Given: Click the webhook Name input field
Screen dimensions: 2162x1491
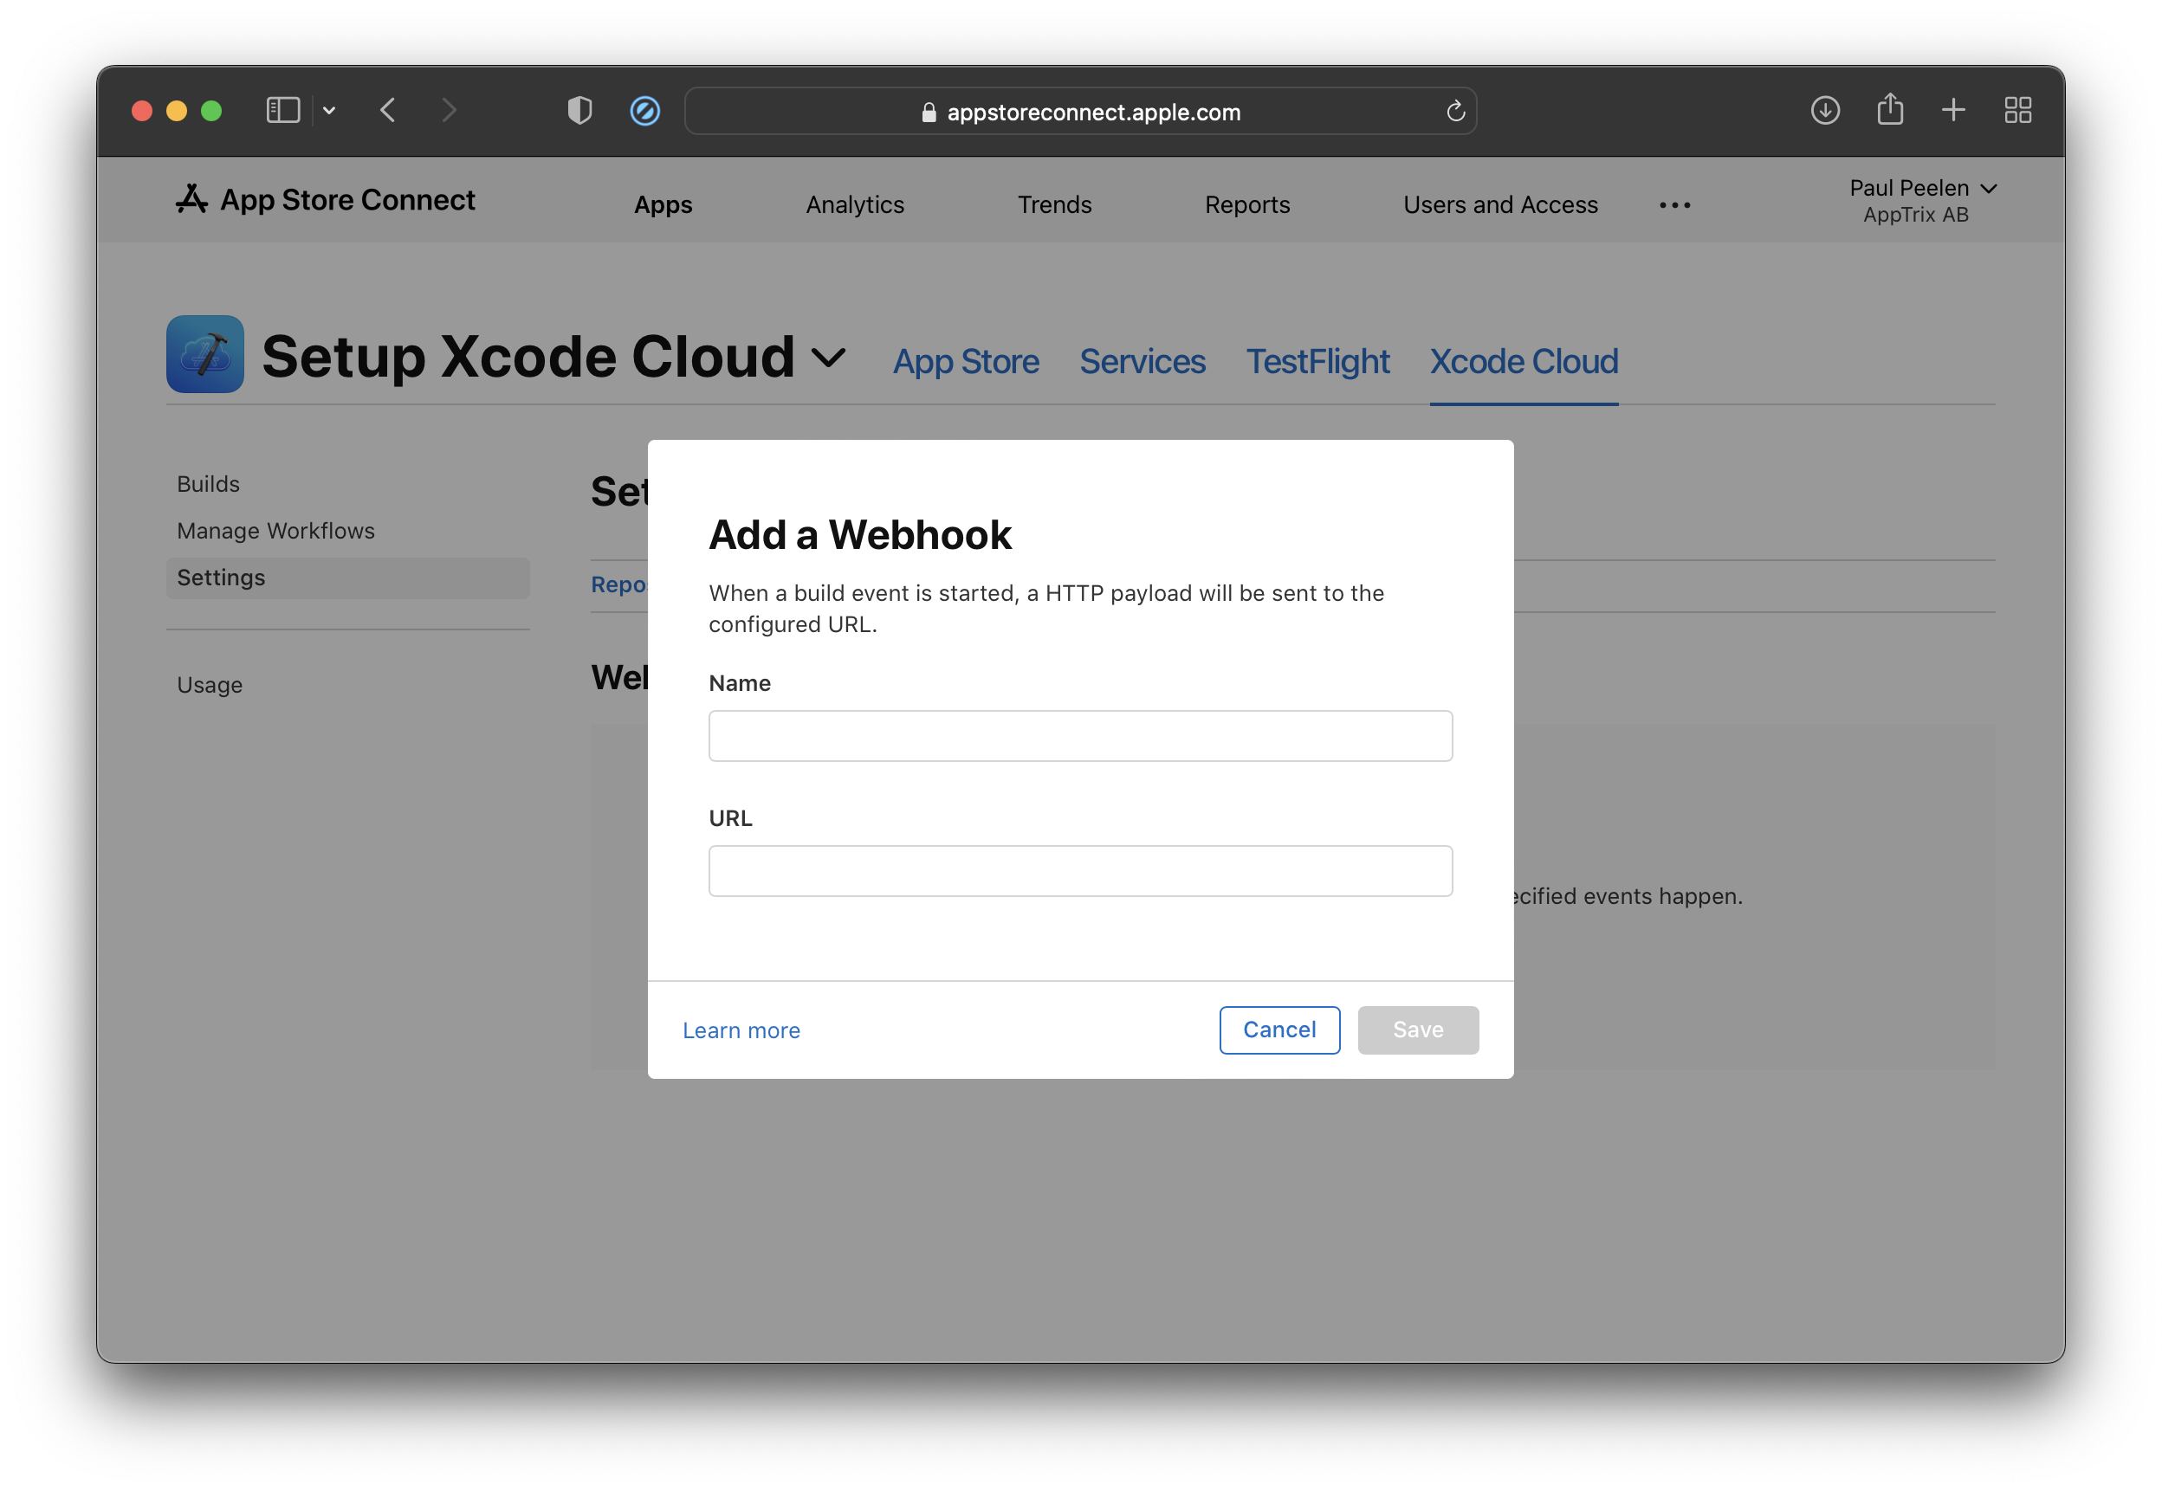Looking at the screenshot, I should 1080,736.
